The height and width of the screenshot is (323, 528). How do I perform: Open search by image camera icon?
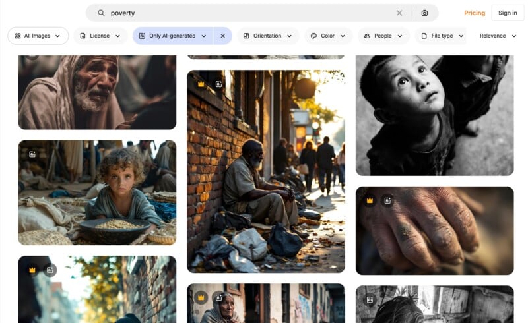pyautogui.click(x=424, y=13)
